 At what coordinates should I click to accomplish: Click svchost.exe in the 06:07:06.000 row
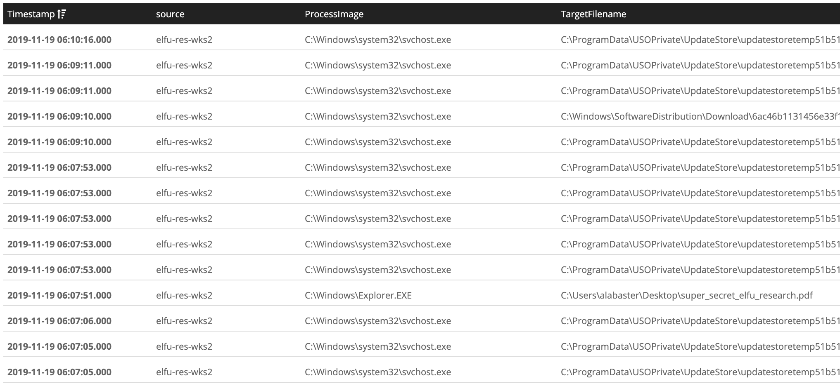(378, 321)
